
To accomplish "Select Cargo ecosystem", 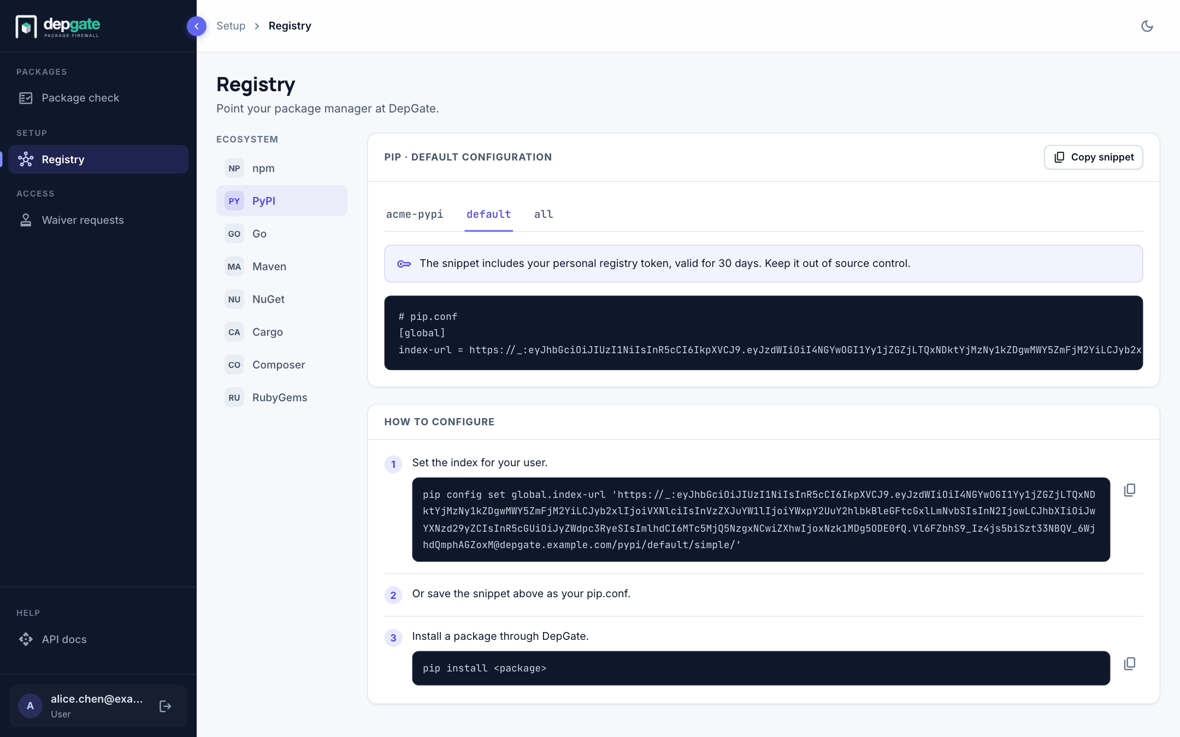I will pos(282,332).
